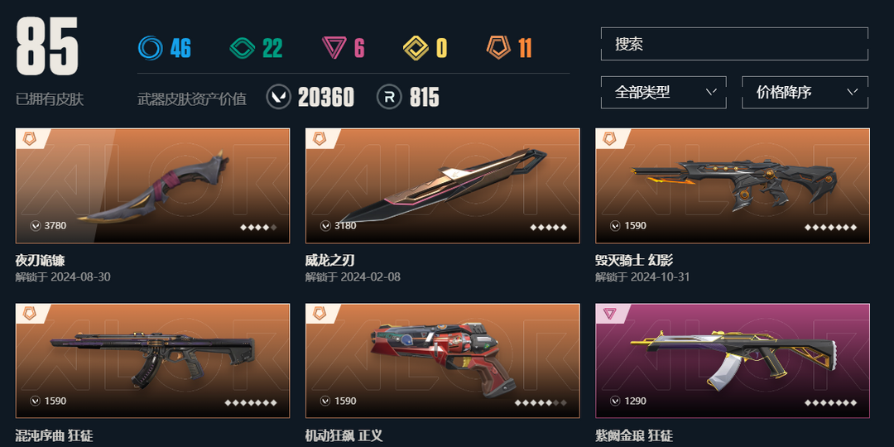Open the 全部类型 type filter dropdown
The image size is (894, 447).
pos(664,93)
